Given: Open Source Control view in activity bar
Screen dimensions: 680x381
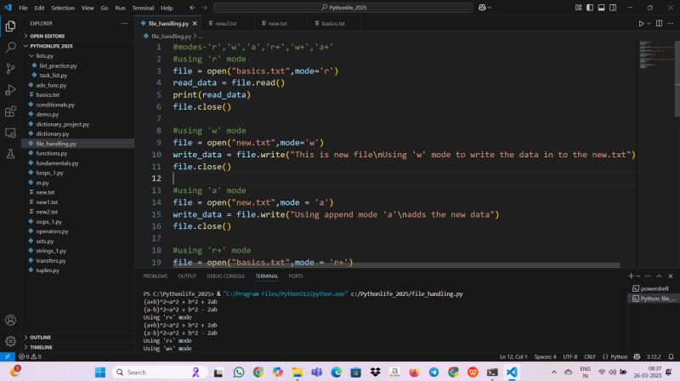Looking at the screenshot, I should coord(10,68).
